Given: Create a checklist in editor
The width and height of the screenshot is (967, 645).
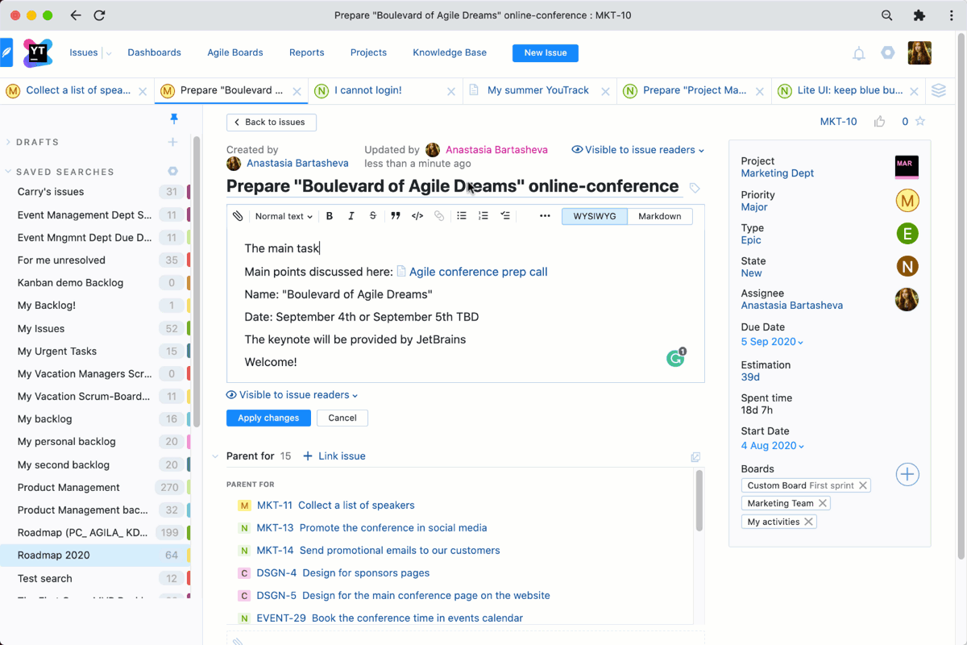Looking at the screenshot, I should coord(505,216).
